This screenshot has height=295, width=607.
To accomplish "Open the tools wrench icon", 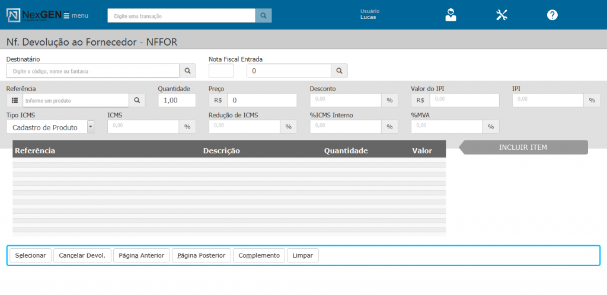I will click(501, 15).
